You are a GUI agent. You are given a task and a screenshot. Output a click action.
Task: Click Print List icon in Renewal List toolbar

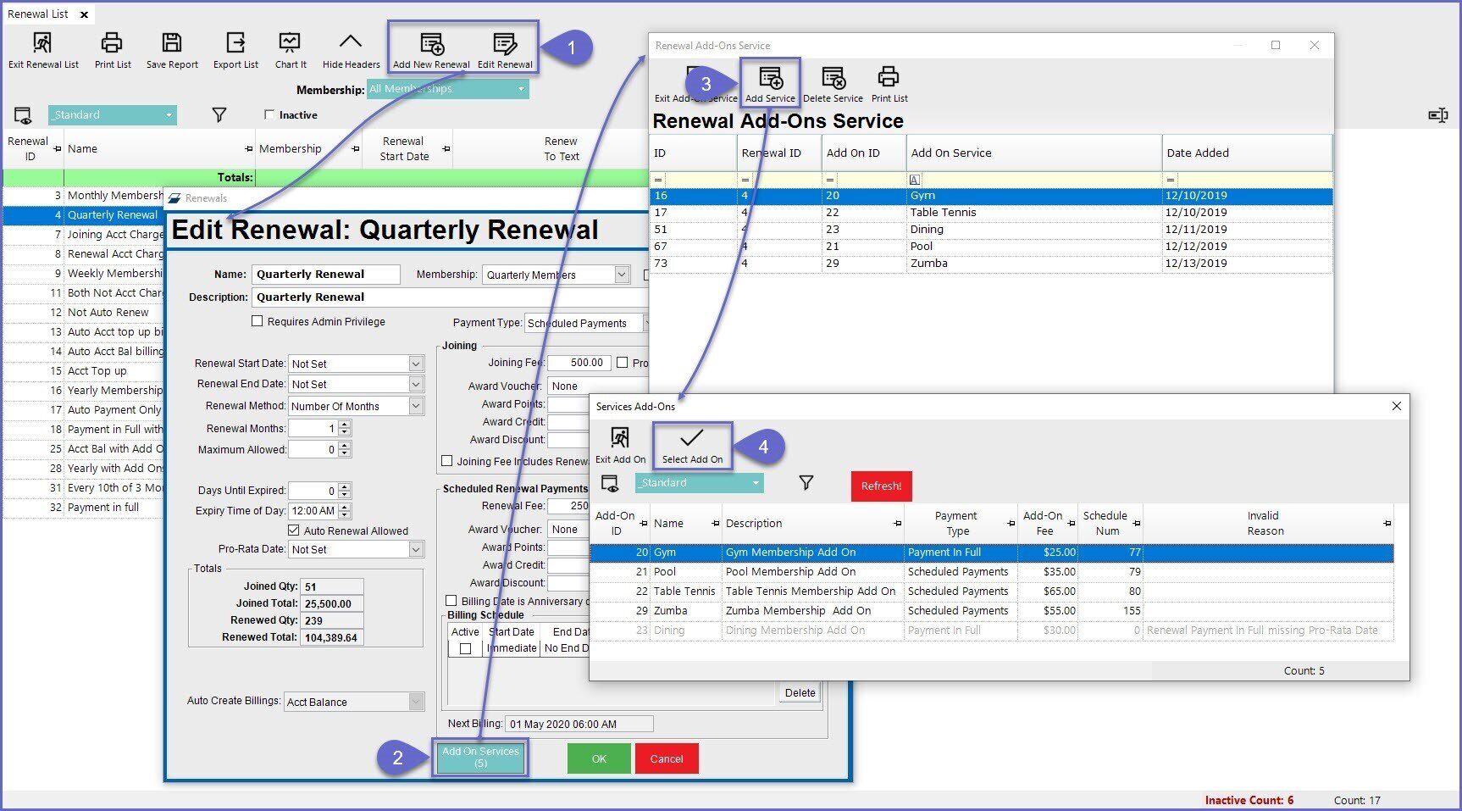(112, 42)
